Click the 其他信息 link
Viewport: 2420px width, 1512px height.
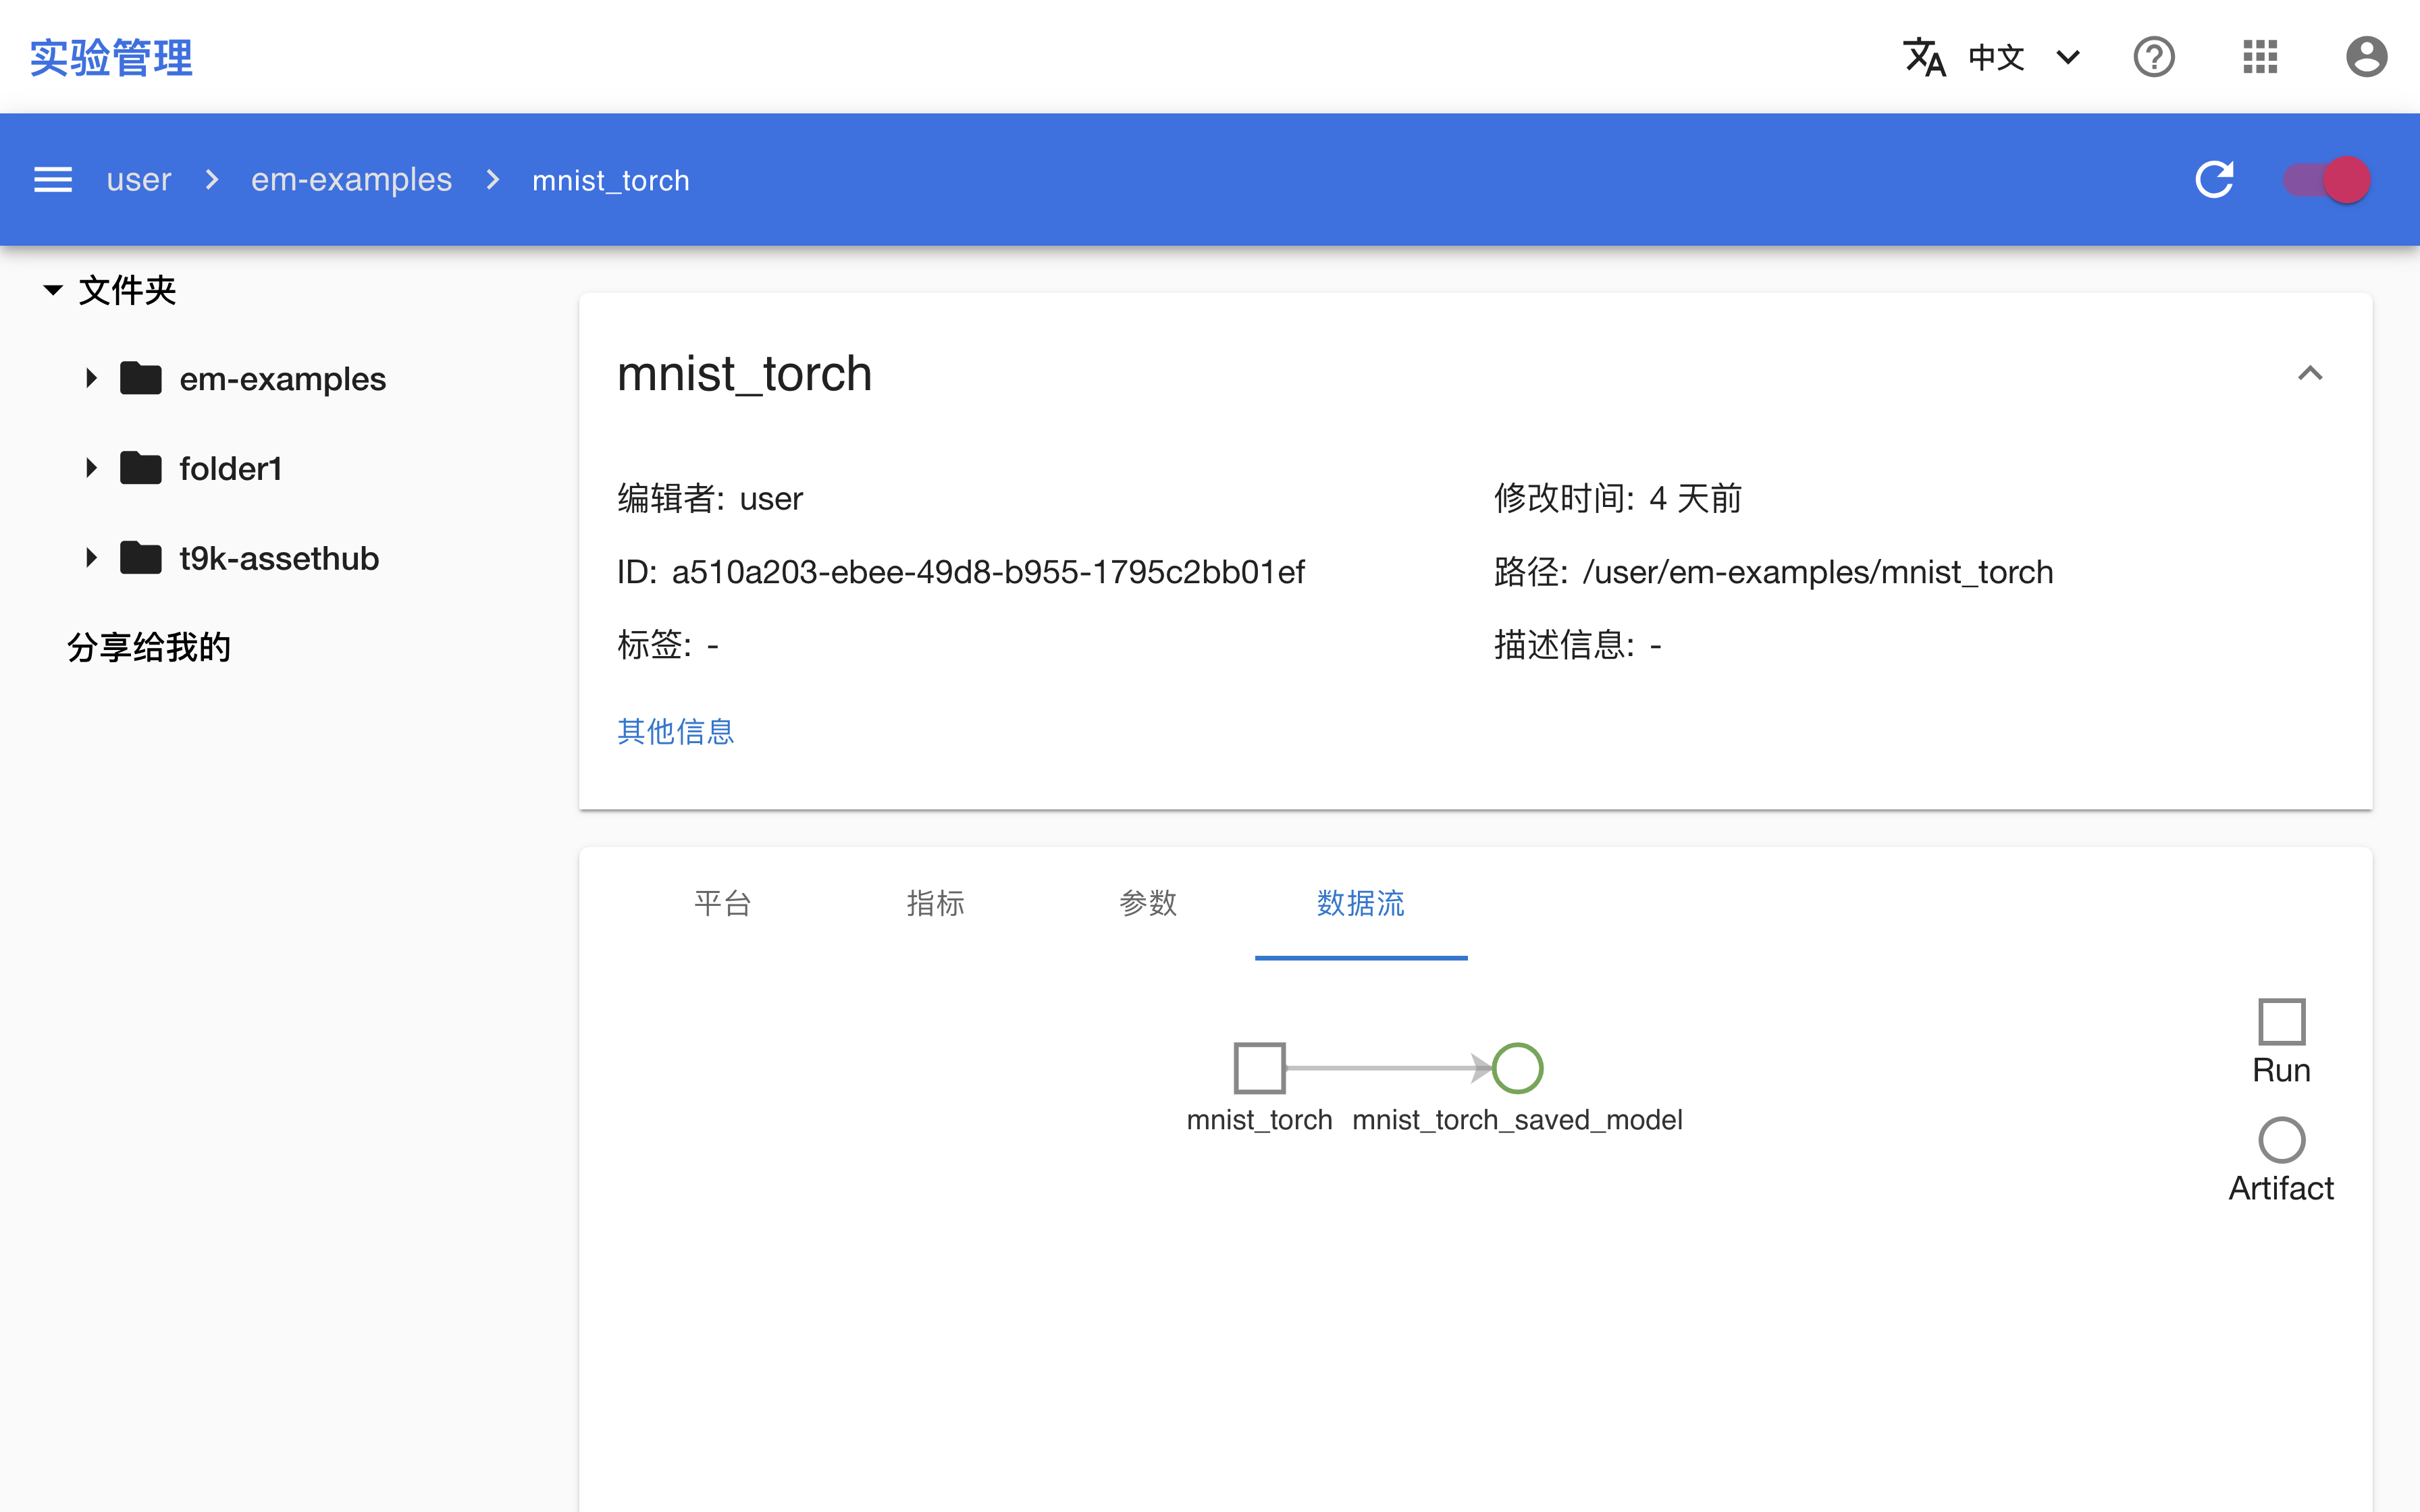[x=676, y=731]
